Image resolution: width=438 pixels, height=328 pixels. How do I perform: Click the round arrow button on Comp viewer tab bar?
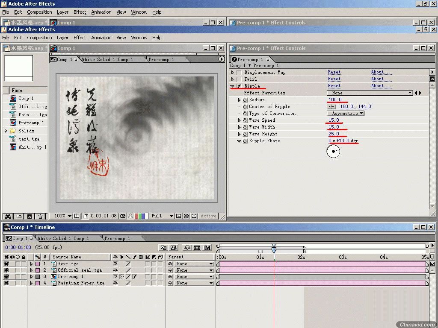222,59
